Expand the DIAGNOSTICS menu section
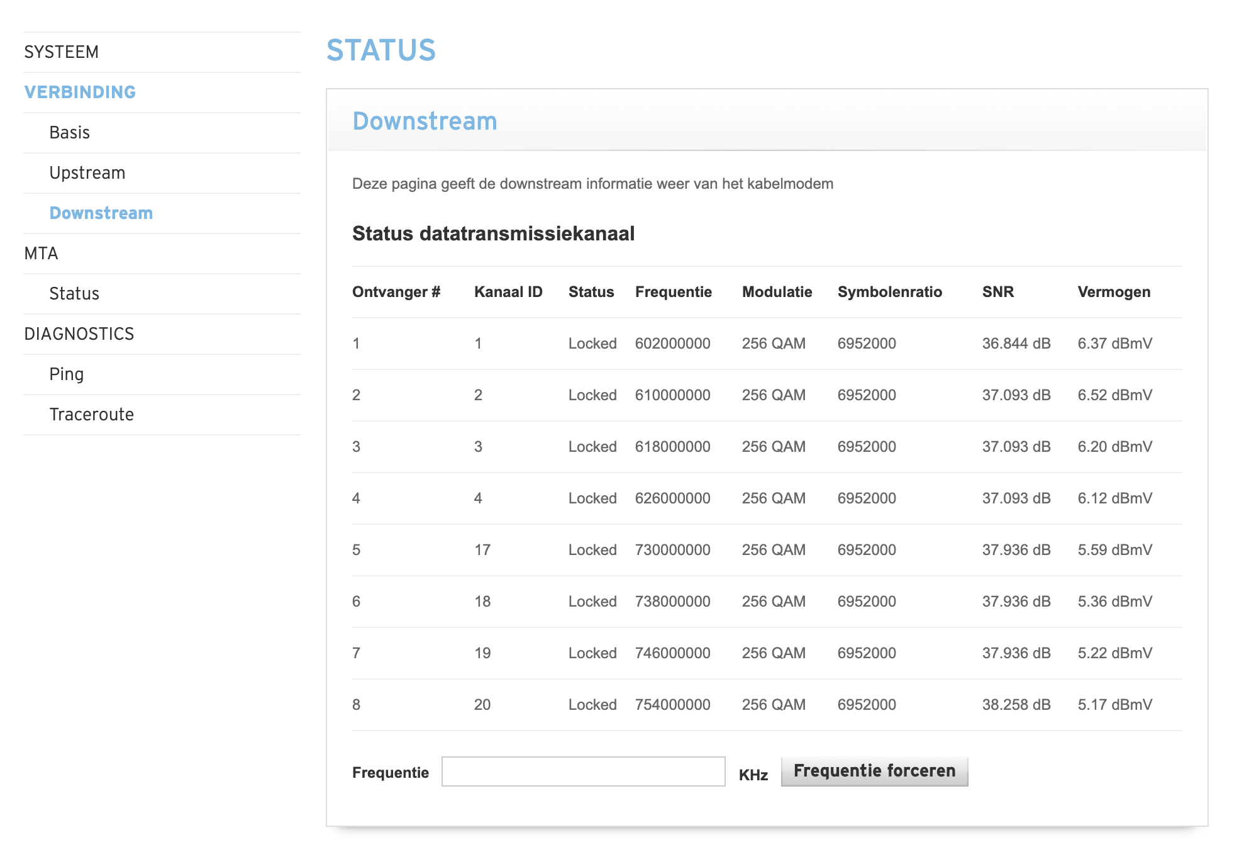 (79, 334)
